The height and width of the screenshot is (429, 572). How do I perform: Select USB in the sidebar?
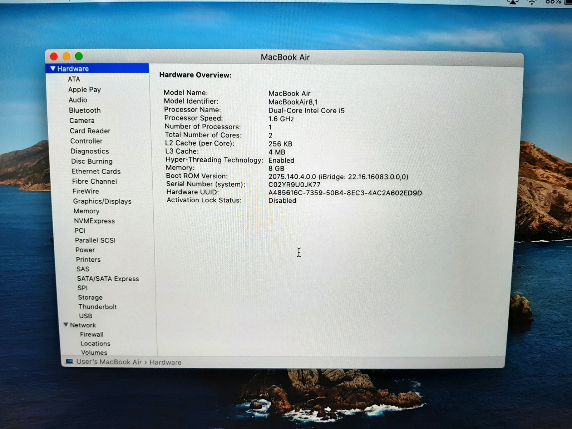85,316
